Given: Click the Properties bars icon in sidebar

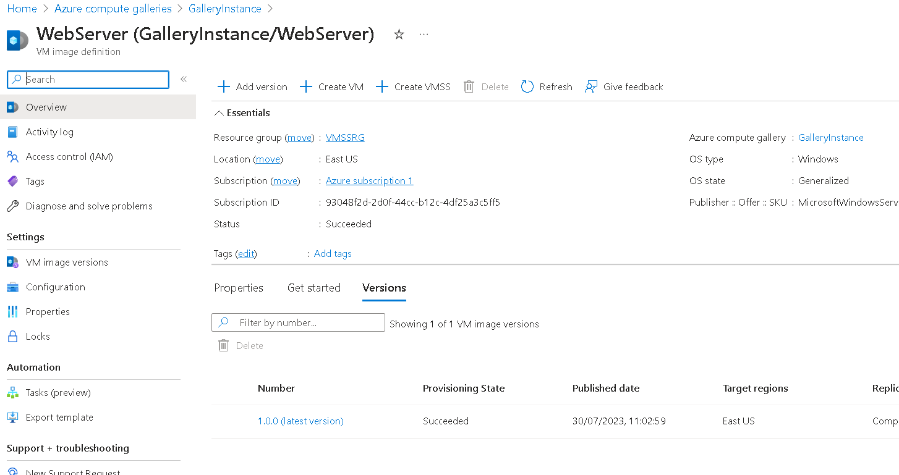Looking at the screenshot, I should click(x=12, y=311).
